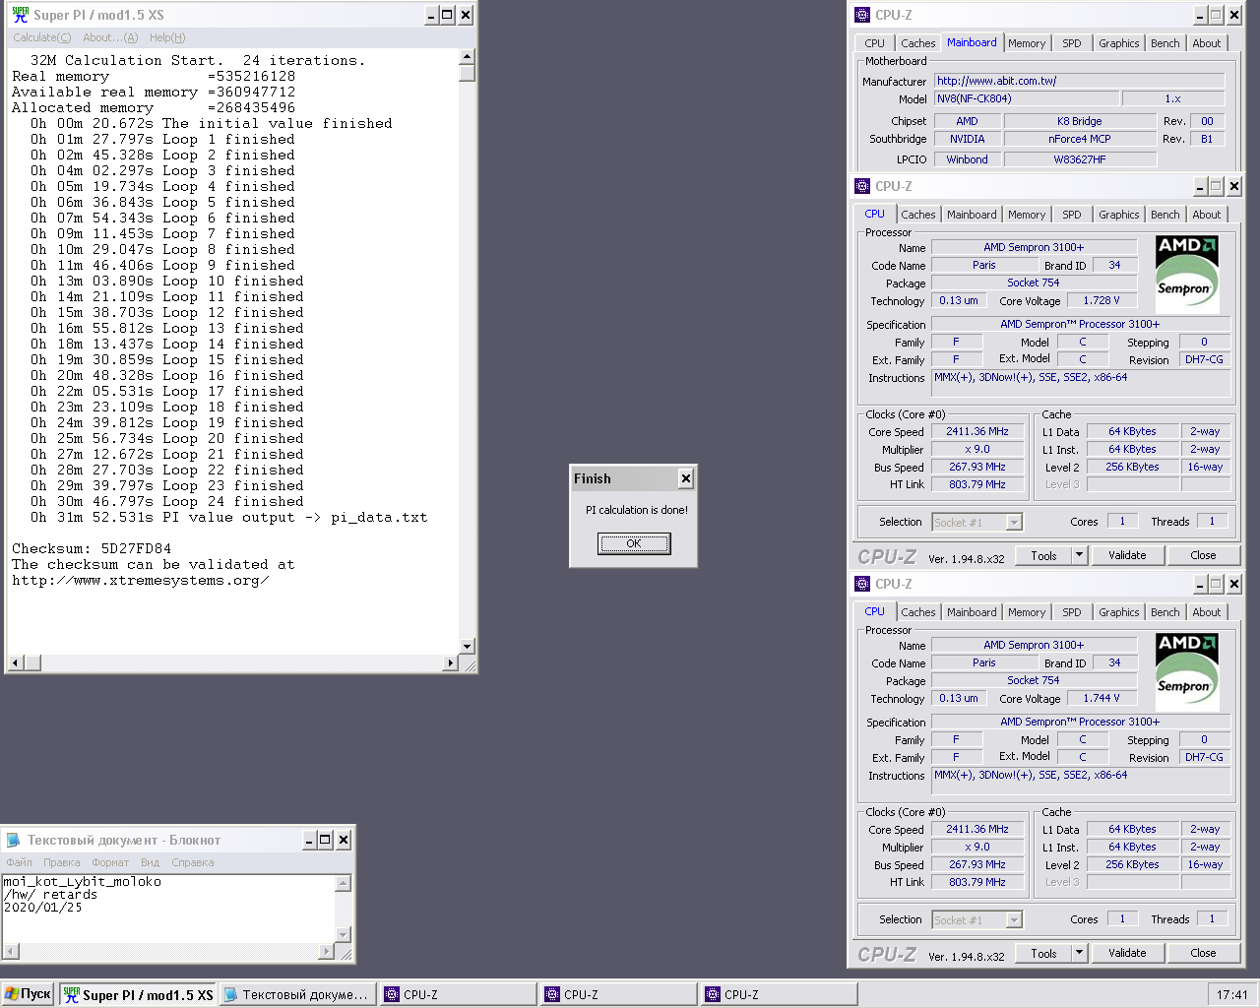This screenshot has width=1260, height=1008.
Task: Close the Finish dialog
Action: tap(686, 478)
